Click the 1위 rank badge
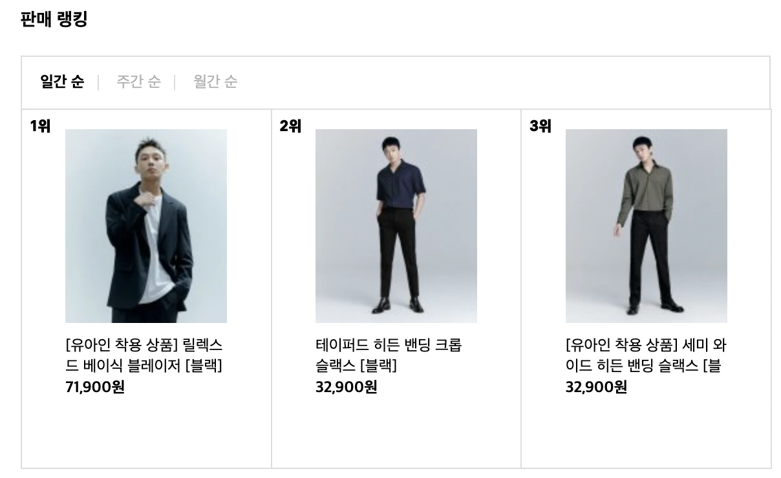This screenshot has height=478, width=781. (x=40, y=126)
